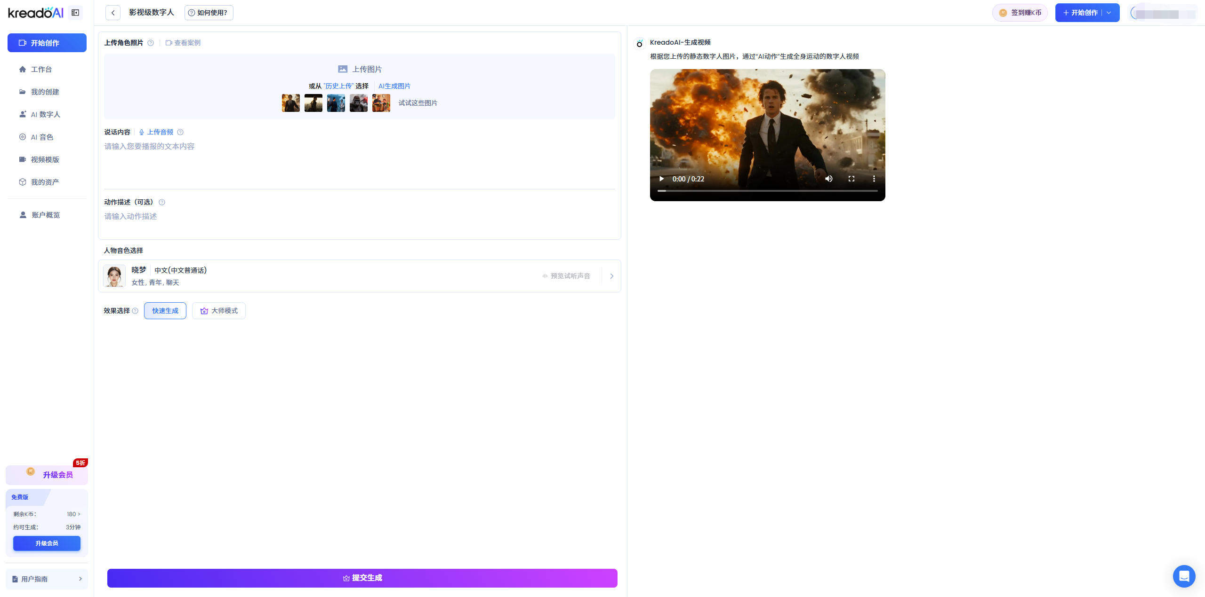Screen dimensions: 1205x597
Task: Open the chat support floating icon
Action: click(x=1184, y=576)
